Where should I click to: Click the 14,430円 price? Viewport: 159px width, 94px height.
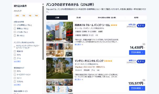(136, 48)
